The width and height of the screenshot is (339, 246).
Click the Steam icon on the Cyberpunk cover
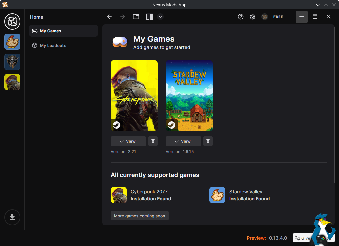(117, 125)
